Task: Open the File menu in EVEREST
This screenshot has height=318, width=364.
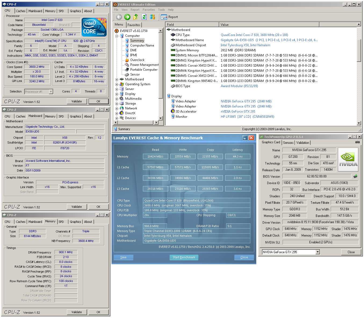Action: pyautogui.click(x=116, y=10)
